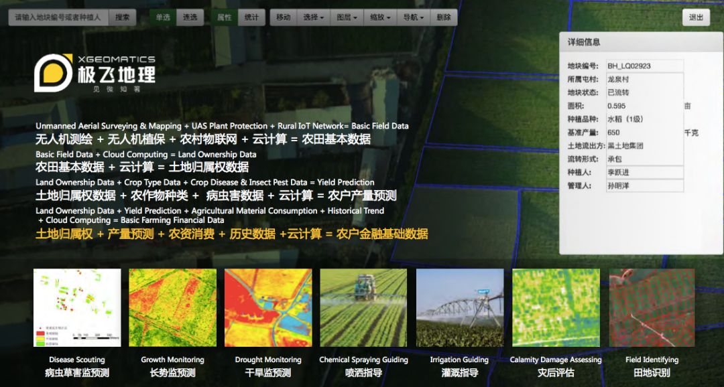This screenshot has height=387, width=724.
Task: Click the Chemical Spraying Guiding tractor image
Action: coord(363,307)
